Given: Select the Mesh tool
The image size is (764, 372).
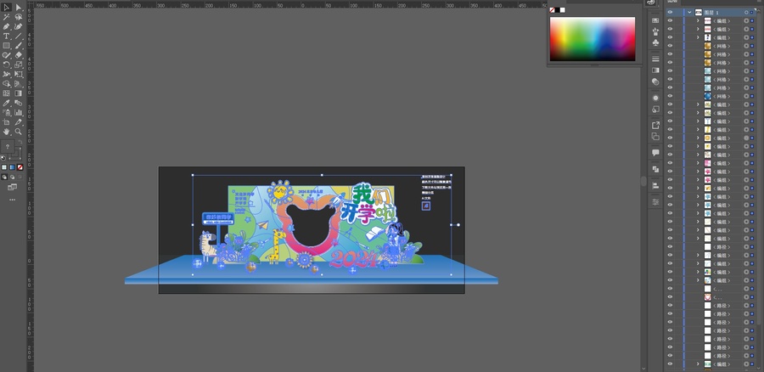Looking at the screenshot, I should click(6, 93).
